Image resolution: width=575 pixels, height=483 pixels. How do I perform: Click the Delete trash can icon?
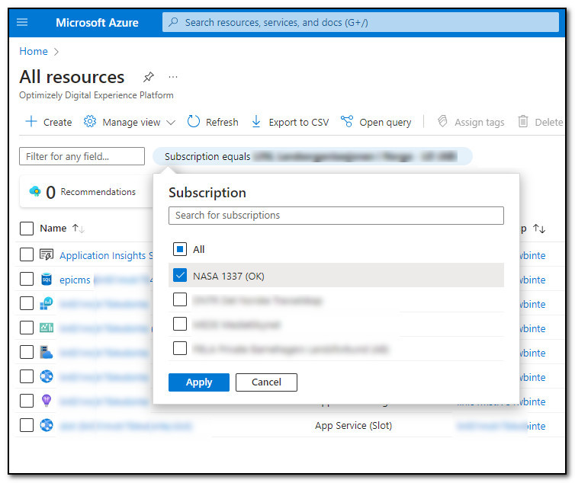tap(523, 121)
